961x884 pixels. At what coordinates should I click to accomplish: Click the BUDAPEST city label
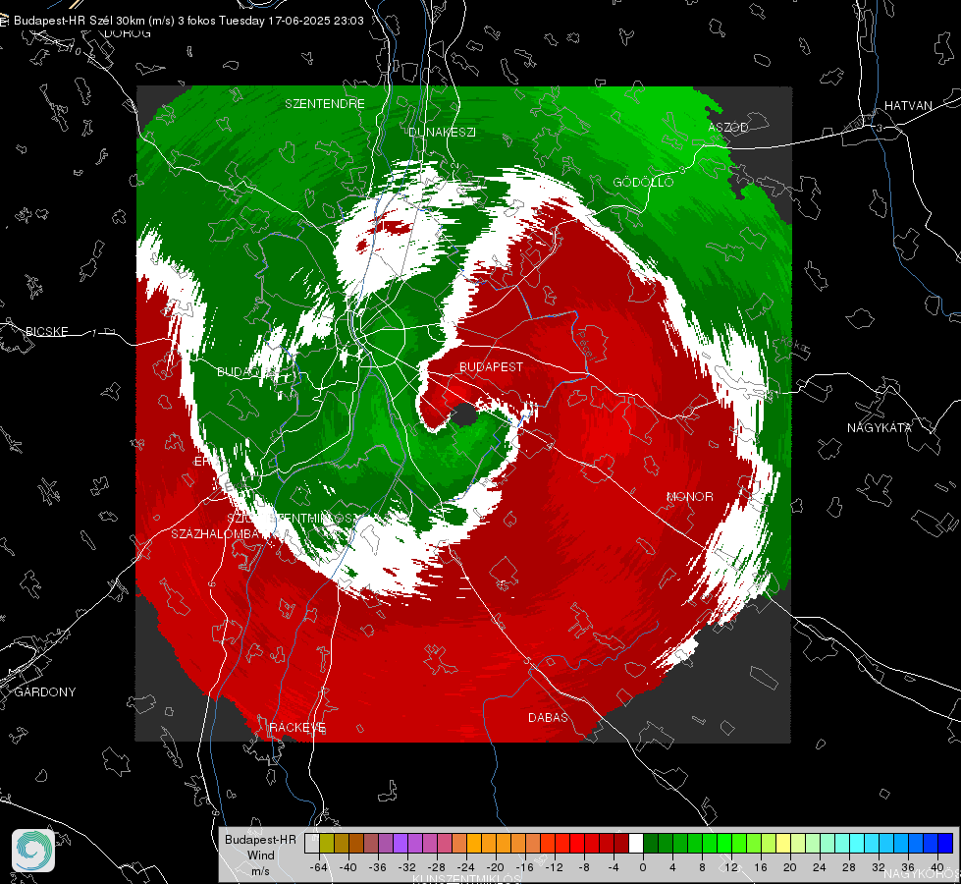[491, 366]
